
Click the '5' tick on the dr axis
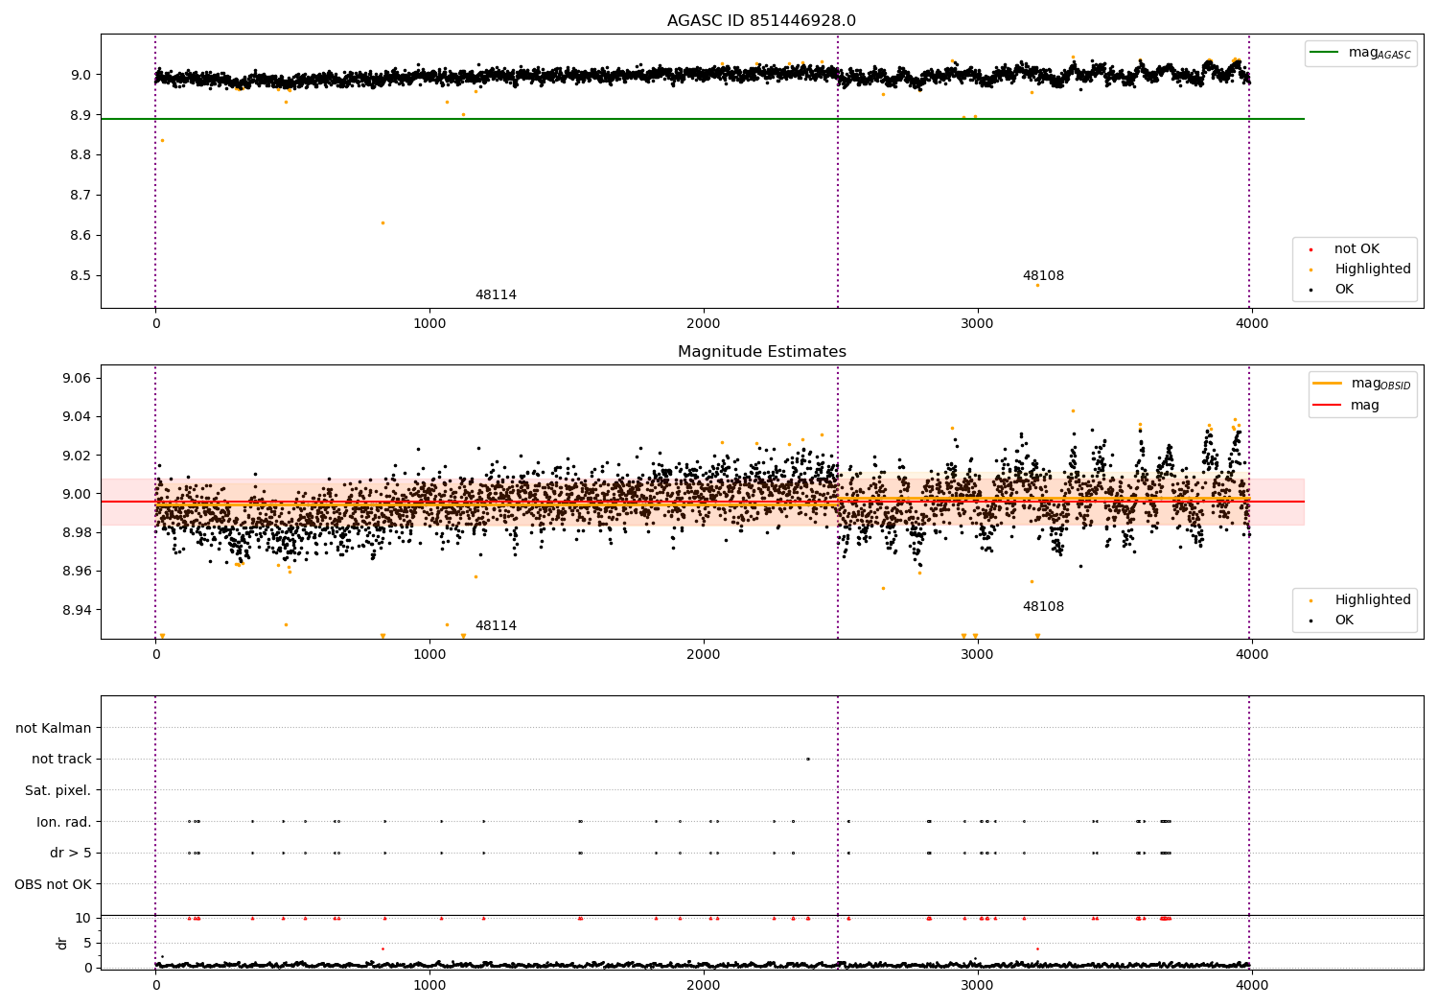[87, 943]
